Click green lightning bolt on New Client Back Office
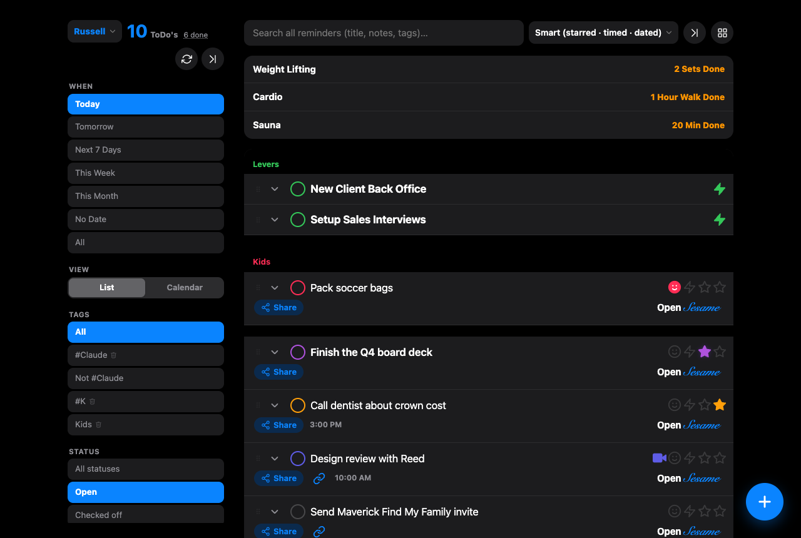The image size is (801, 538). 720,189
